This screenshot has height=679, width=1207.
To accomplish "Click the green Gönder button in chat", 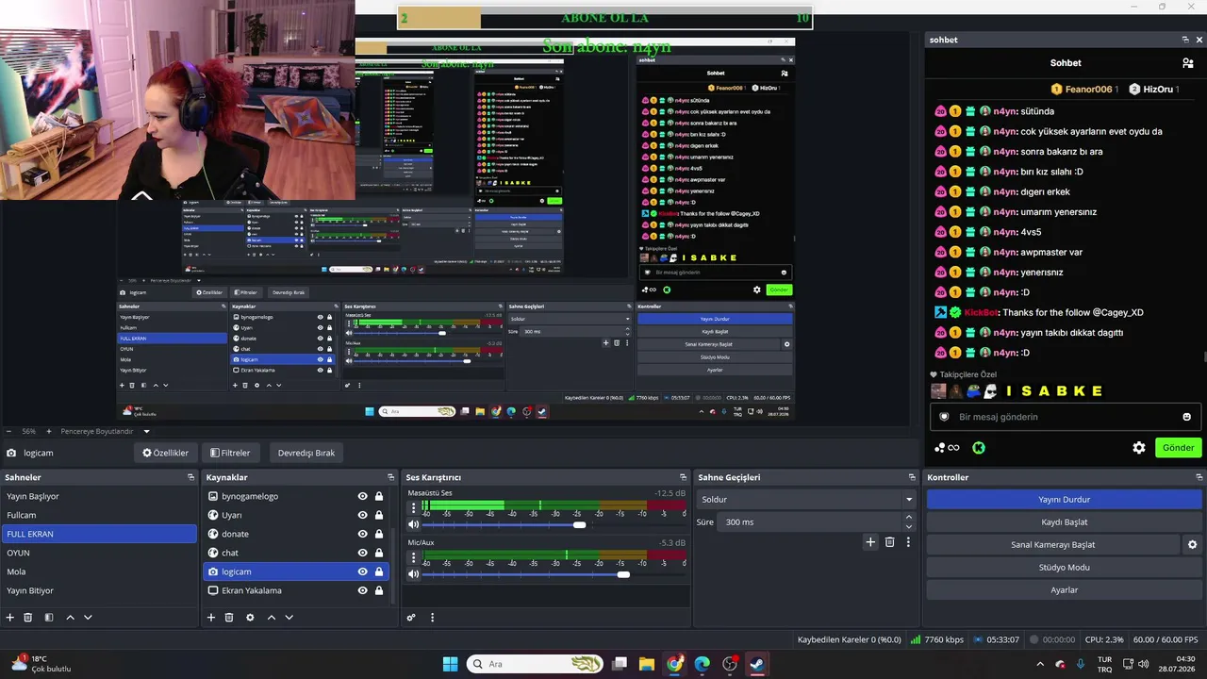I will [x=1179, y=448].
